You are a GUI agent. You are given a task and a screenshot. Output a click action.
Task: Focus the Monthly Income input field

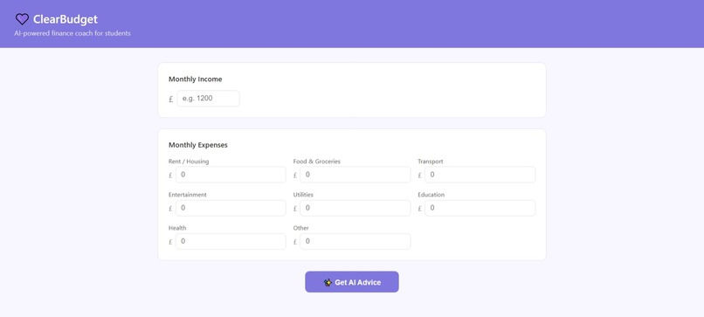click(x=209, y=99)
